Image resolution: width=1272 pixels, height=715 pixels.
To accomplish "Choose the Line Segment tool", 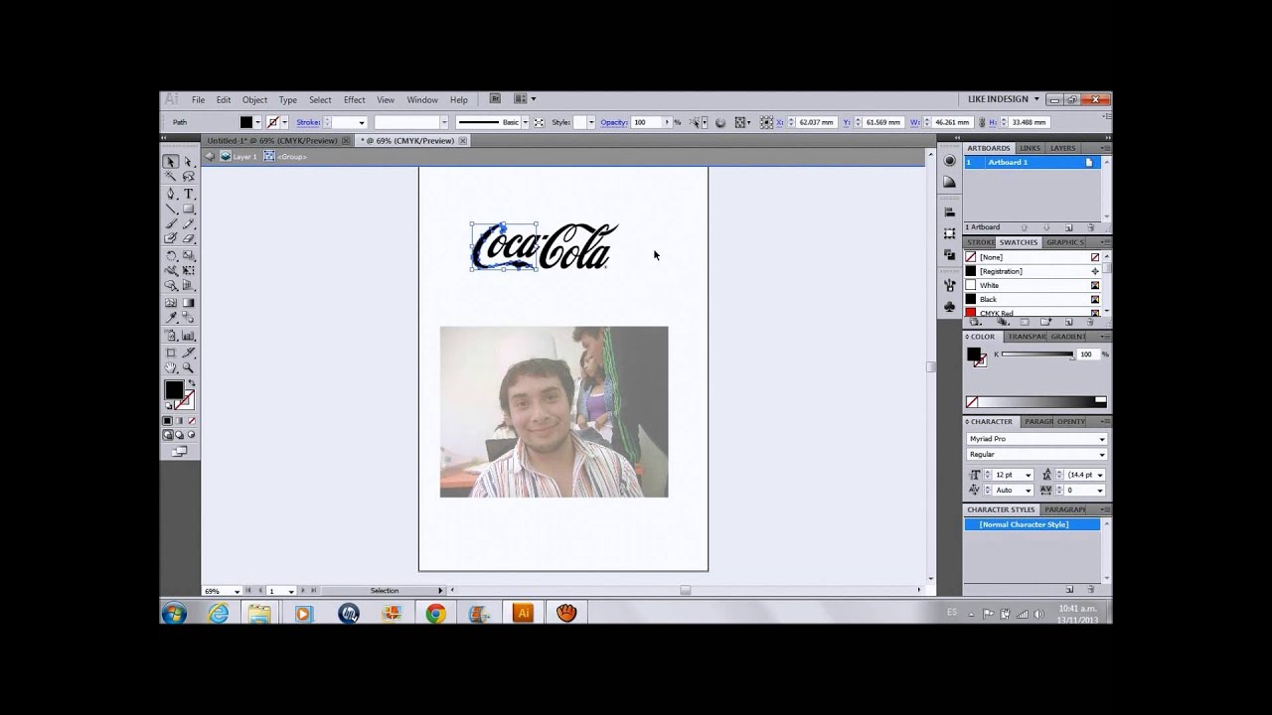I will click(171, 209).
